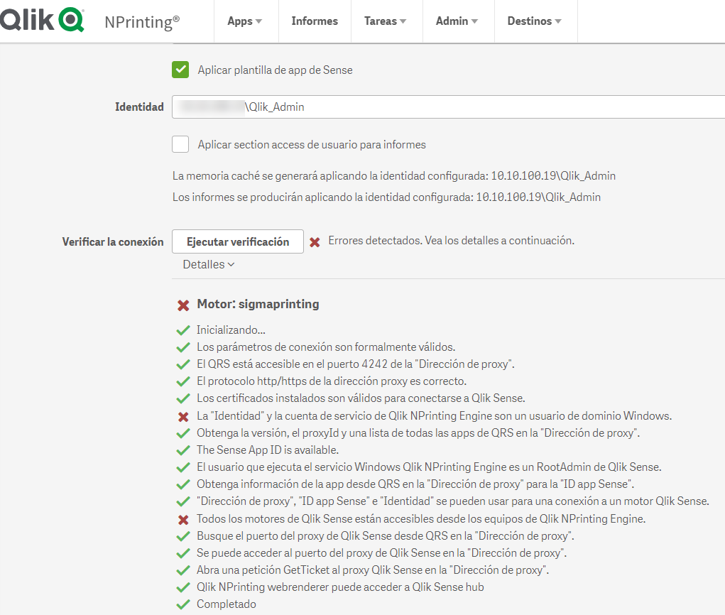This screenshot has height=615, width=725.
Task: Open the Tareas menu
Action: point(386,21)
